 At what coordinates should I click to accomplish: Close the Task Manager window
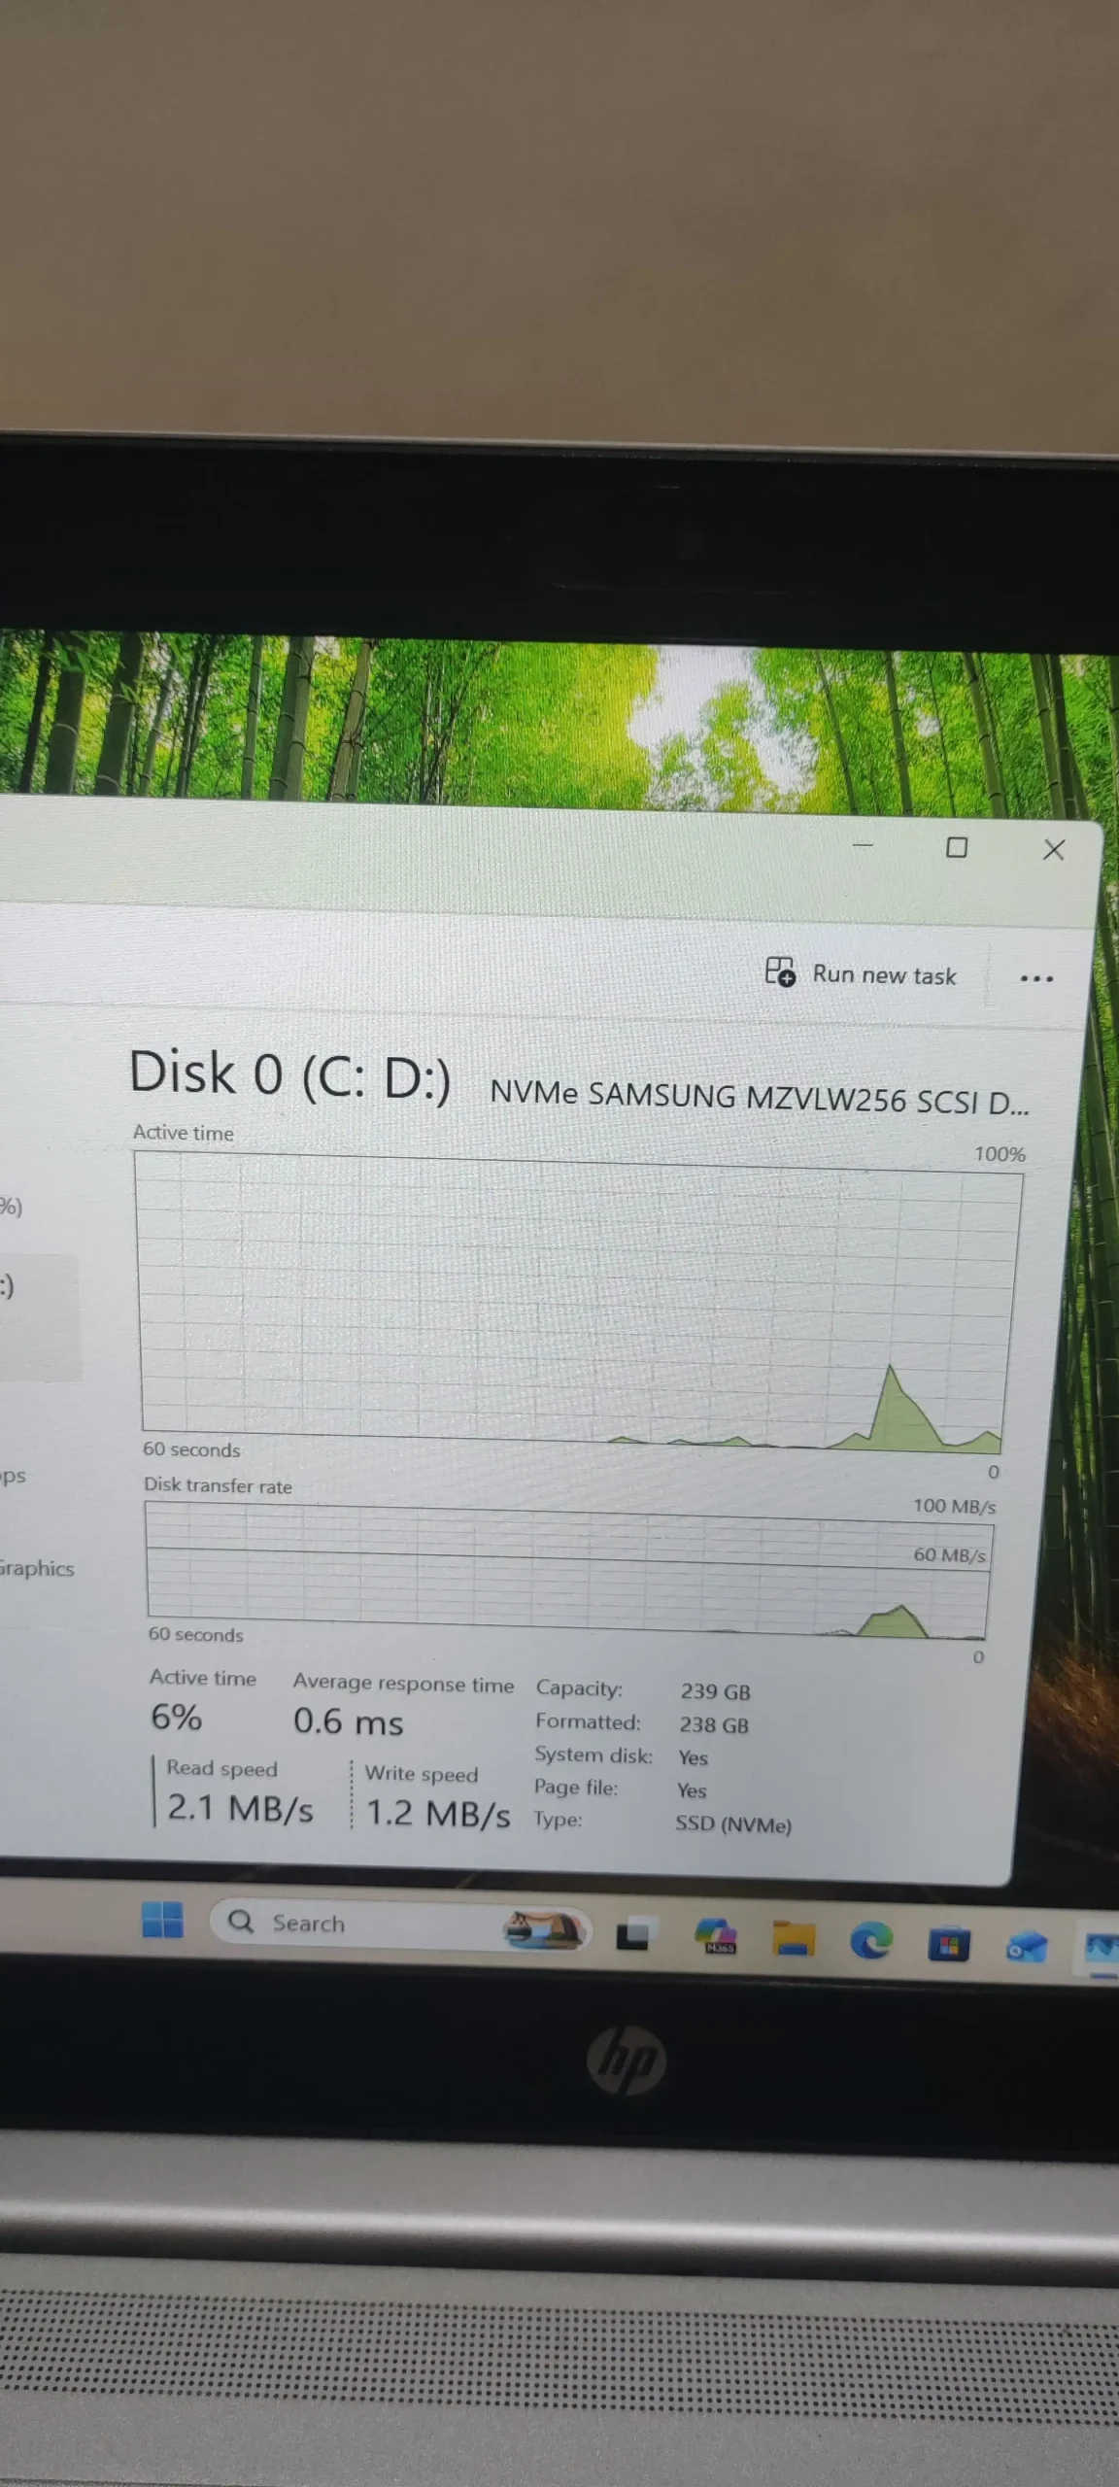click(1053, 850)
